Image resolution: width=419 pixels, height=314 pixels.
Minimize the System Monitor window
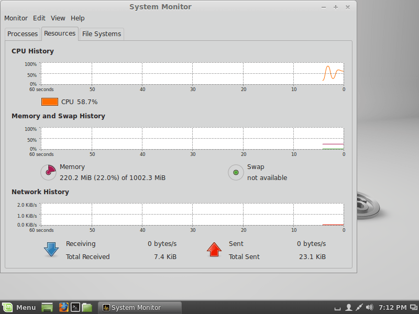[x=324, y=7]
